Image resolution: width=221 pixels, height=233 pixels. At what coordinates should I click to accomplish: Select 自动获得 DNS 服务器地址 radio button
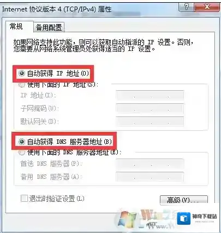[x=22, y=142]
